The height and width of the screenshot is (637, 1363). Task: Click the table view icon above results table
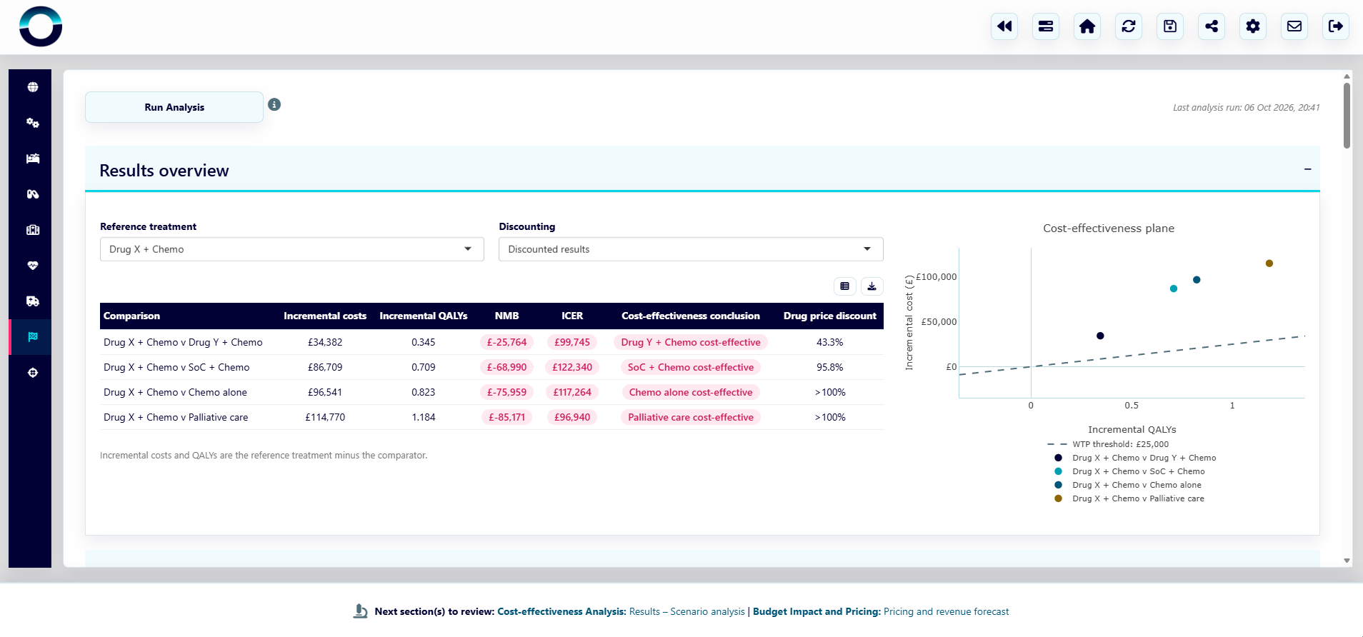coord(845,286)
